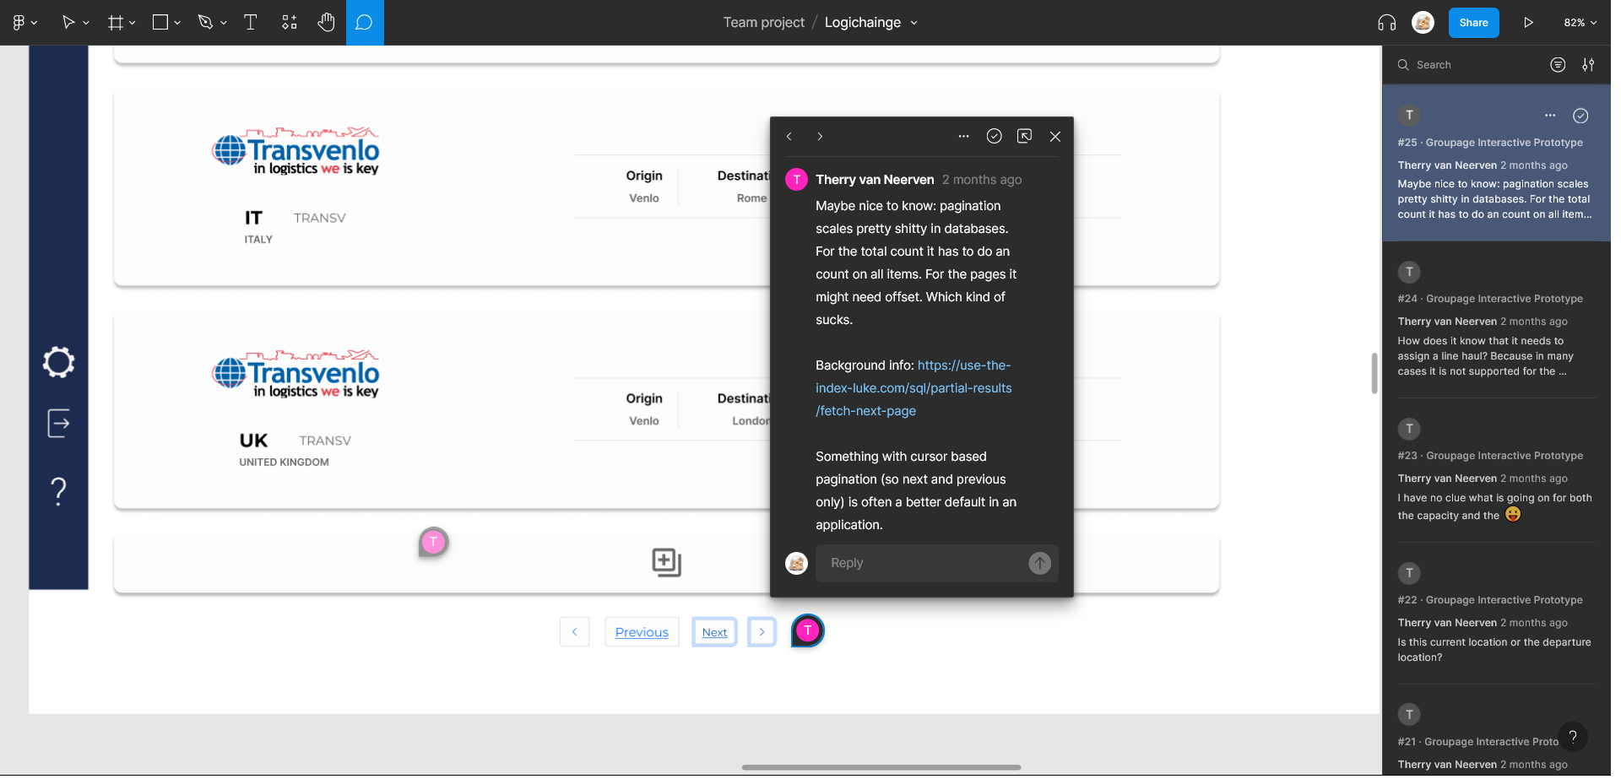Click the Share button

[1473, 23]
